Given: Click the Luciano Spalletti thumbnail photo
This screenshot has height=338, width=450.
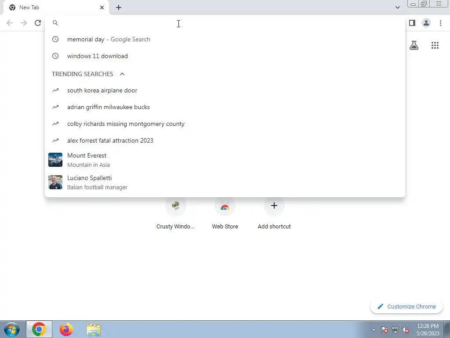Looking at the screenshot, I should pyautogui.click(x=55, y=182).
